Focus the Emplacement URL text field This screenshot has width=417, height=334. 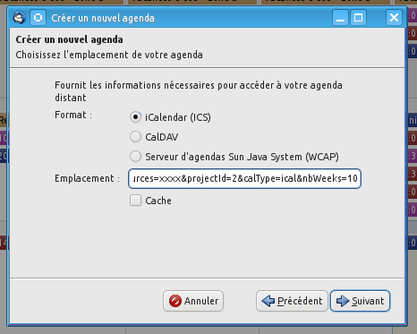(244, 178)
